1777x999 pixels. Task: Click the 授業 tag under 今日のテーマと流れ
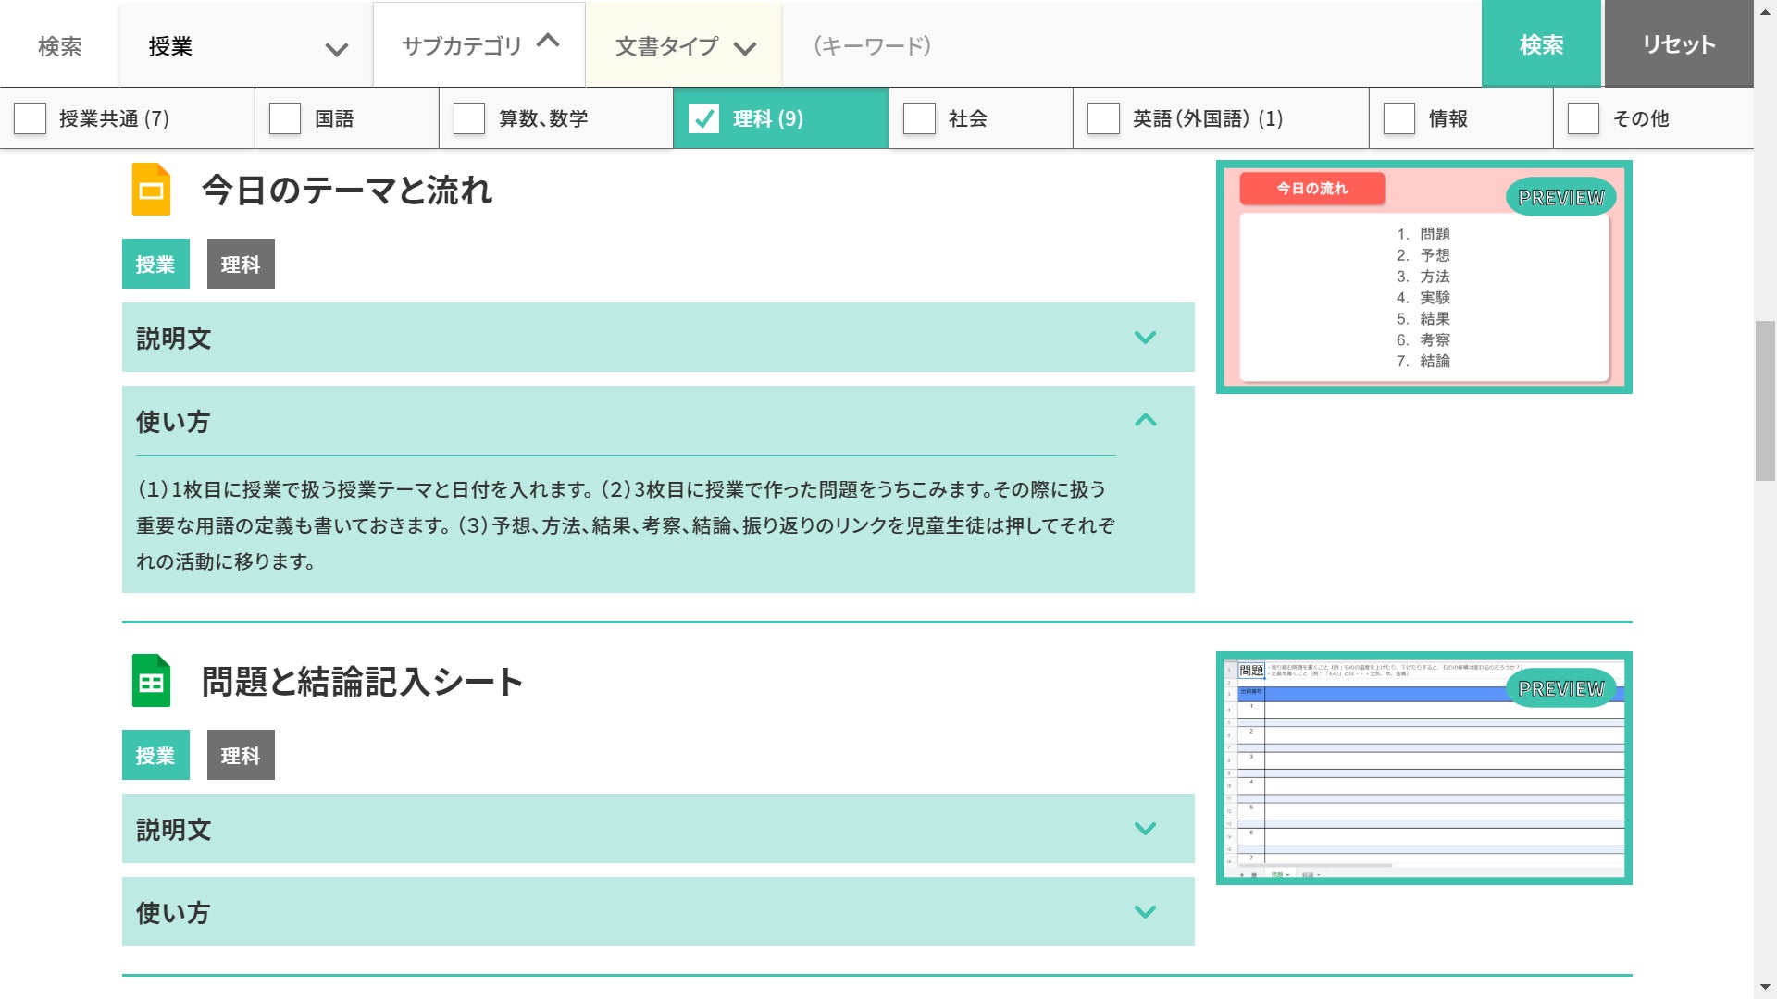click(155, 265)
